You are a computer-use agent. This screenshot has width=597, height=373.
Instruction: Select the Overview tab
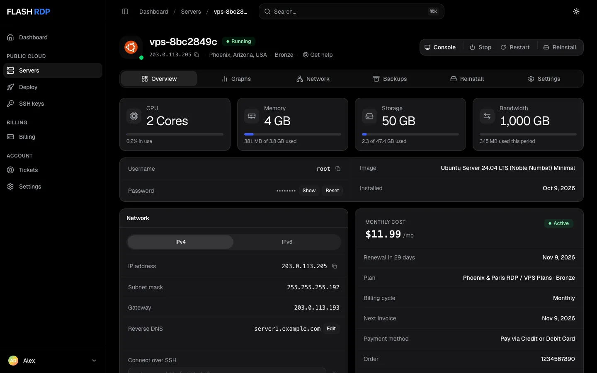tap(159, 79)
